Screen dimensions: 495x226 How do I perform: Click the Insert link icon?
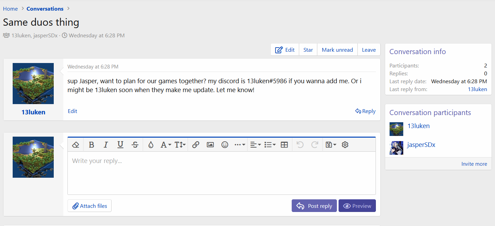(x=196, y=145)
